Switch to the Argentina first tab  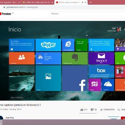[x=10, y=2]
